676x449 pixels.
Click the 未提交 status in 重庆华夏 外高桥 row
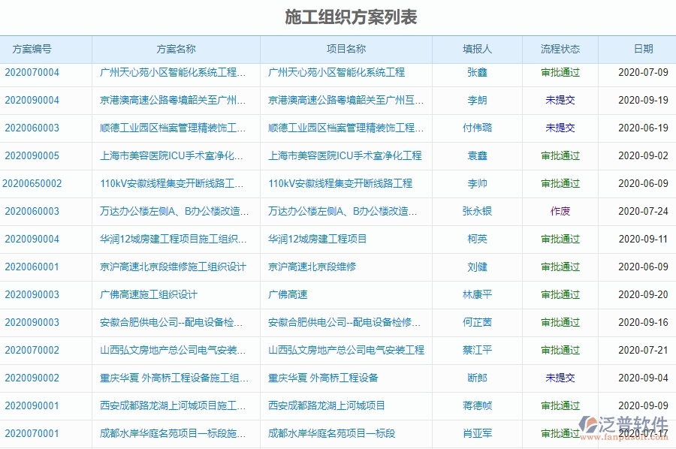[558, 378]
